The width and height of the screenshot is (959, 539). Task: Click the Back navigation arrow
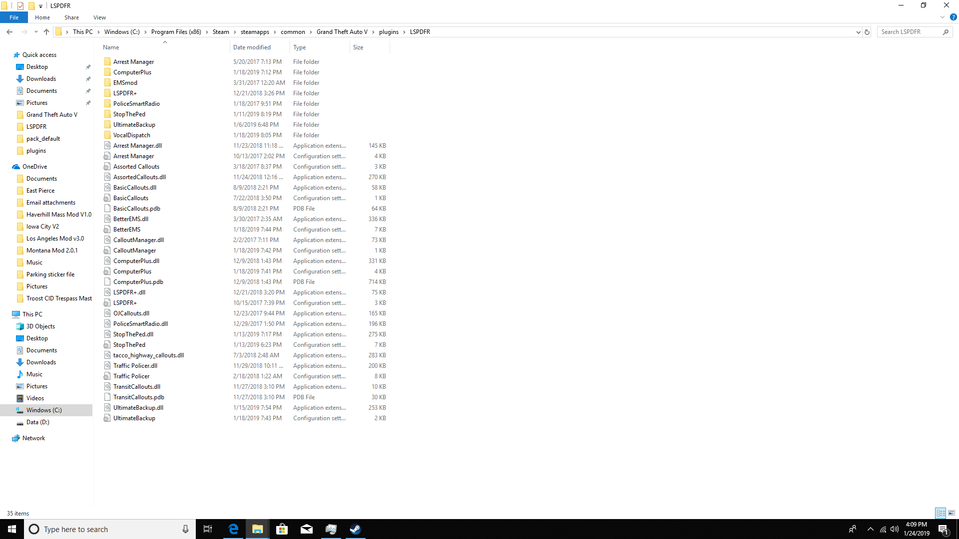[x=9, y=32]
